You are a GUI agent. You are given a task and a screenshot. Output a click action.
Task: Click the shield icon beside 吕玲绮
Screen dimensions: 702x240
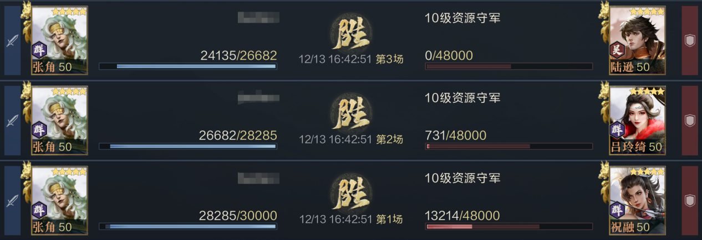point(689,121)
